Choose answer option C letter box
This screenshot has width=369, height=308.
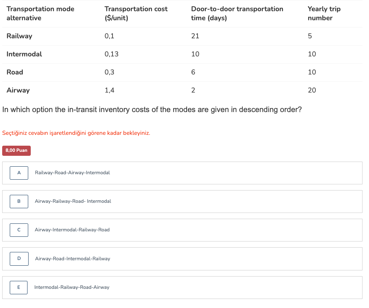[19, 230]
